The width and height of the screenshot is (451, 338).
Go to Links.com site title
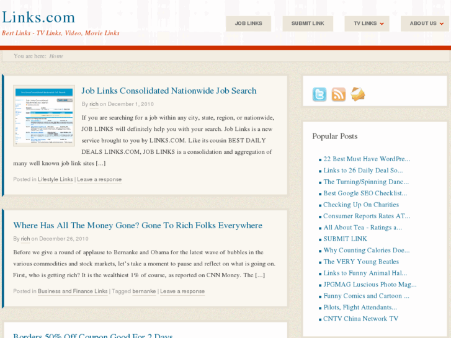pos(38,17)
